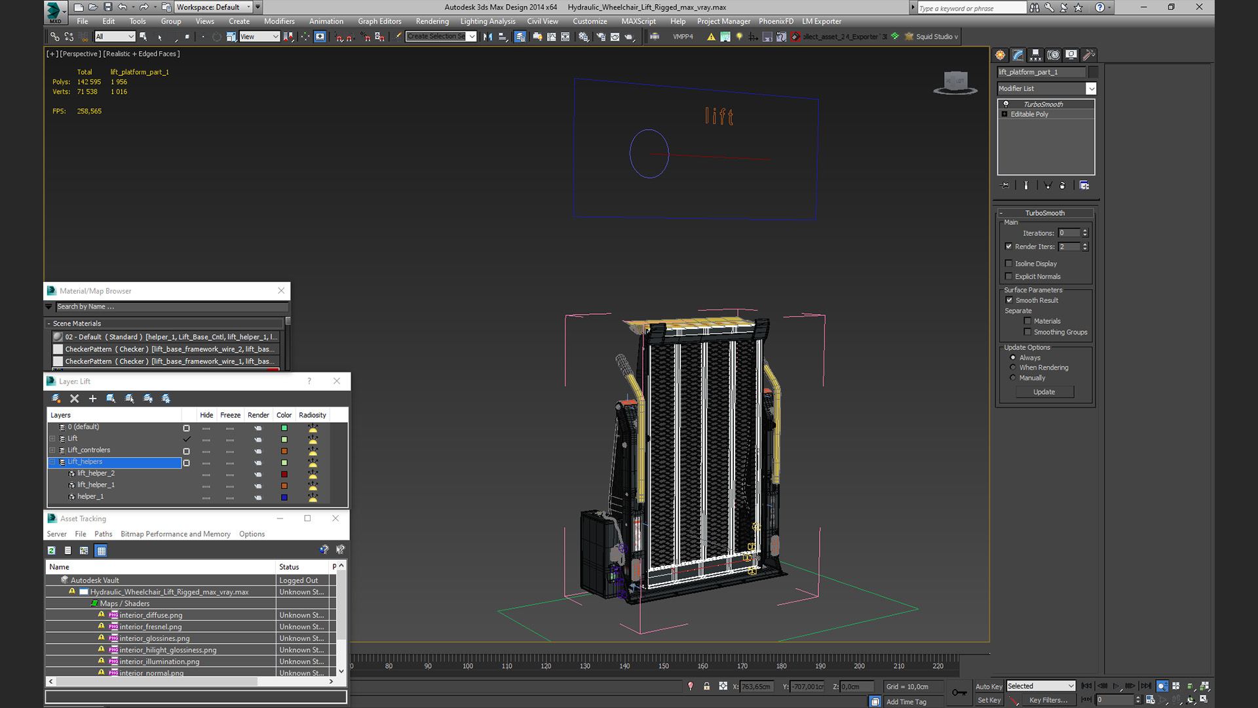Expand Editable Poly sub-object levels
The image size is (1258, 708).
(x=1004, y=114)
